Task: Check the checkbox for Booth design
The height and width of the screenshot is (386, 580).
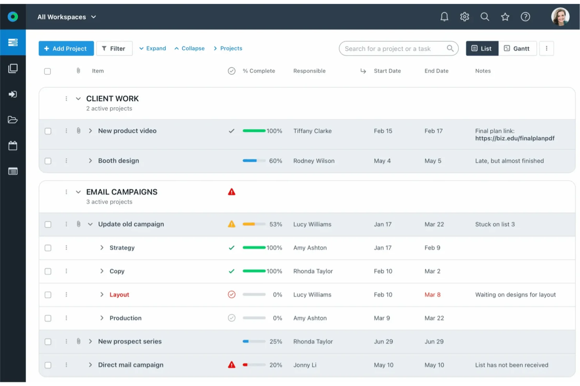Action: click(48, 161)
